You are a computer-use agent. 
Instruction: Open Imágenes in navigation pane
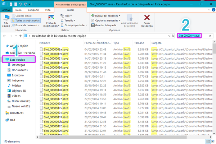pyautogui.click(x=15, y=80)
